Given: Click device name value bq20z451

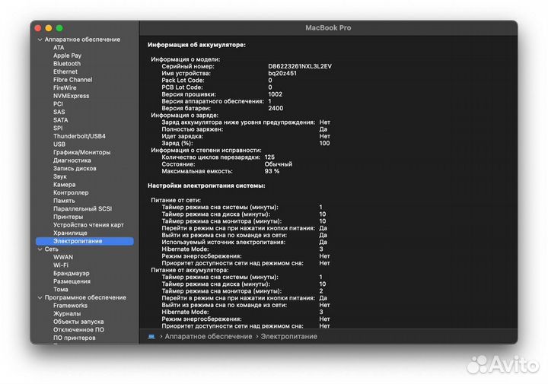Looking at the screenshot, I should pos(282,73).
